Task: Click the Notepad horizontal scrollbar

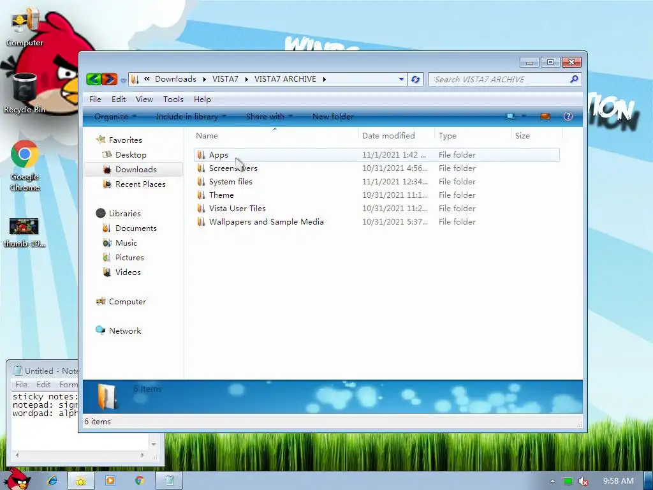Action: coord(79,456)
